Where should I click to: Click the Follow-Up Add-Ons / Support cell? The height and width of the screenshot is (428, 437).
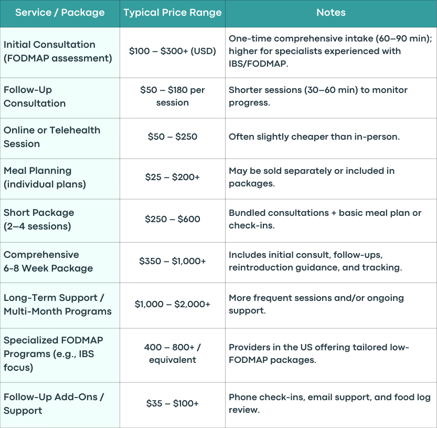point(60,405)
